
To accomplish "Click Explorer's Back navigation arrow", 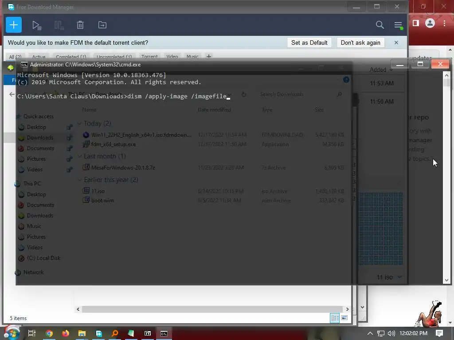I will click(x=12, y=94).
